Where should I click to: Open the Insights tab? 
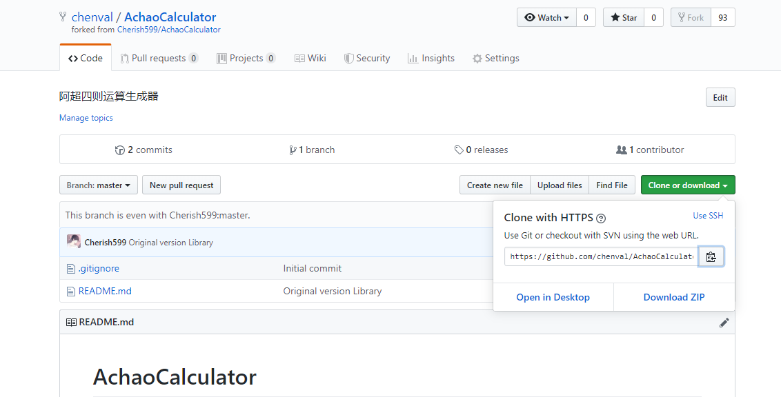[x=431, y=58]
